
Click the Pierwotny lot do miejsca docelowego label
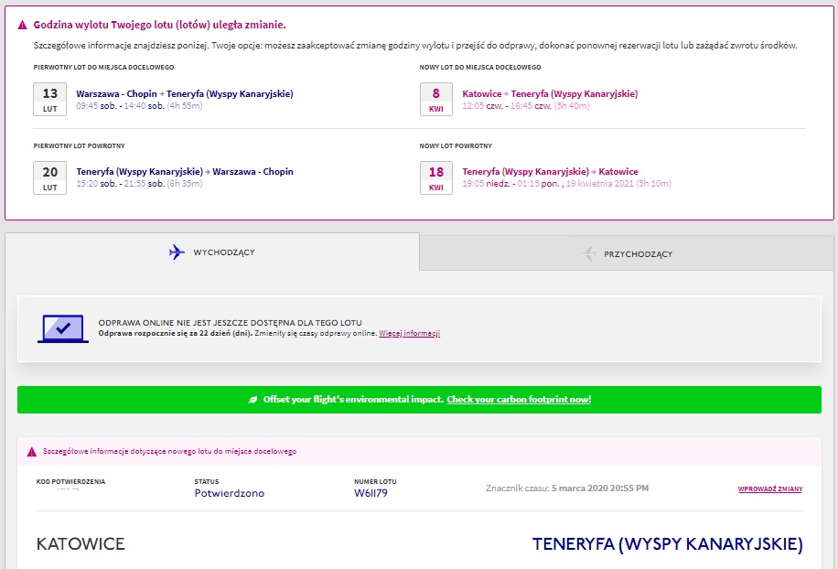[x=103, y=68]
